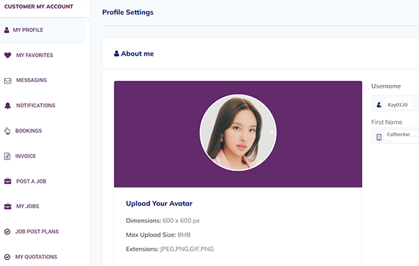Click the About me section heading

pyautogui.click(x=138, y=54)
